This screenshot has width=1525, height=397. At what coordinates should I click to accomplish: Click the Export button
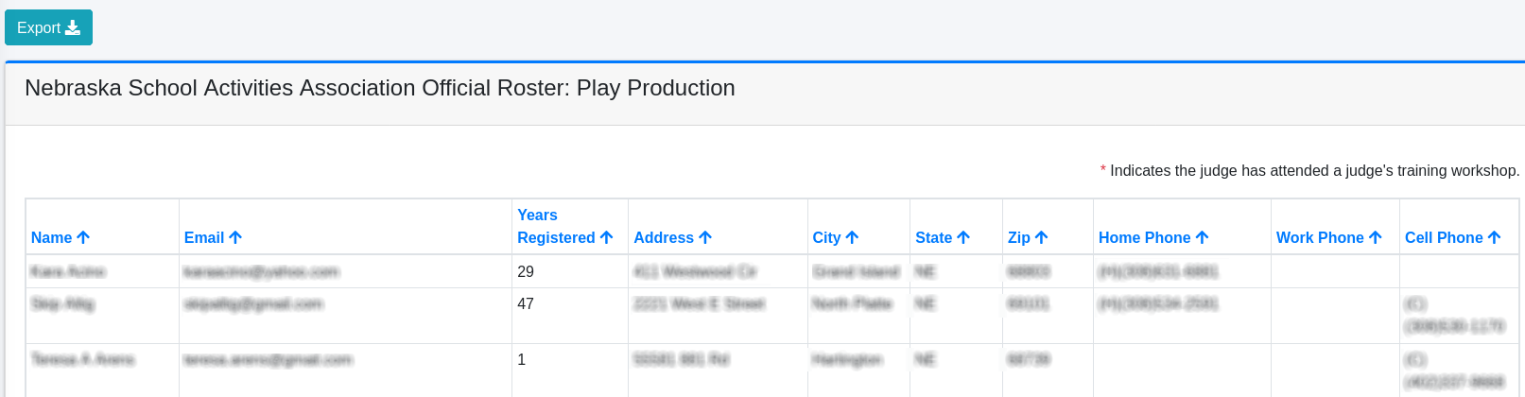tap(48, 27)
